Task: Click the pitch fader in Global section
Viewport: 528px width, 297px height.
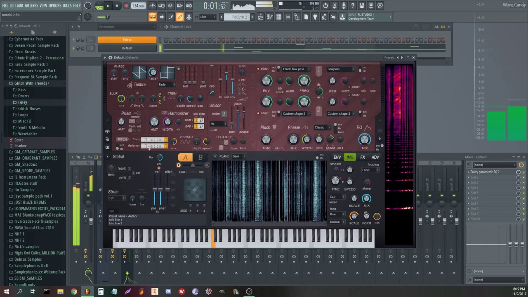Action: [x=167, y=191]
